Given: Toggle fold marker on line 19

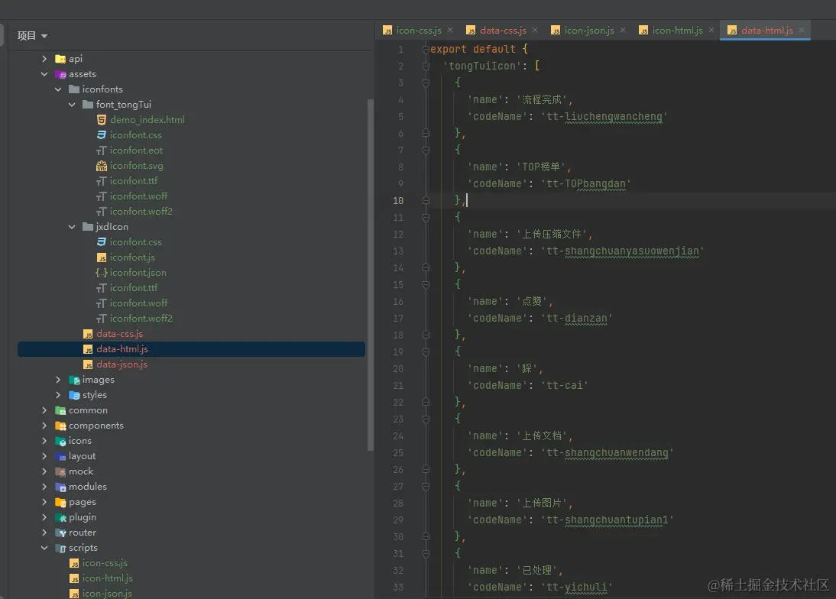Looking at the screenshot, I should click(426, 351).
